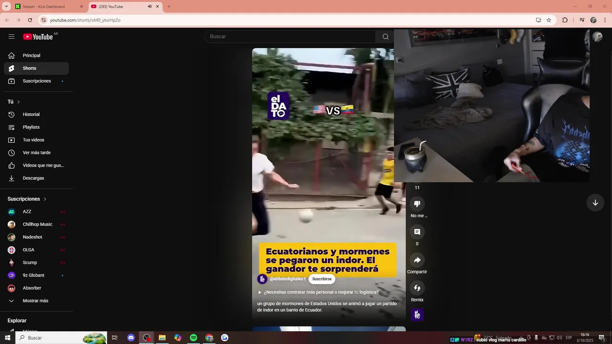Click the install/cast icon in address bar

pyautogui.click(x=538, y=20)
